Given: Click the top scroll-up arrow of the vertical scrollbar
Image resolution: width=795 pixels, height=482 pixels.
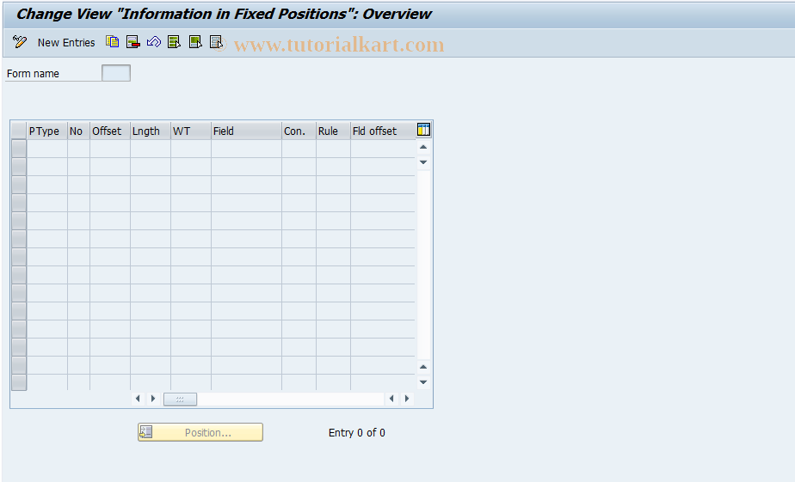Looking at the screenshot, I should tap(423, 147).
